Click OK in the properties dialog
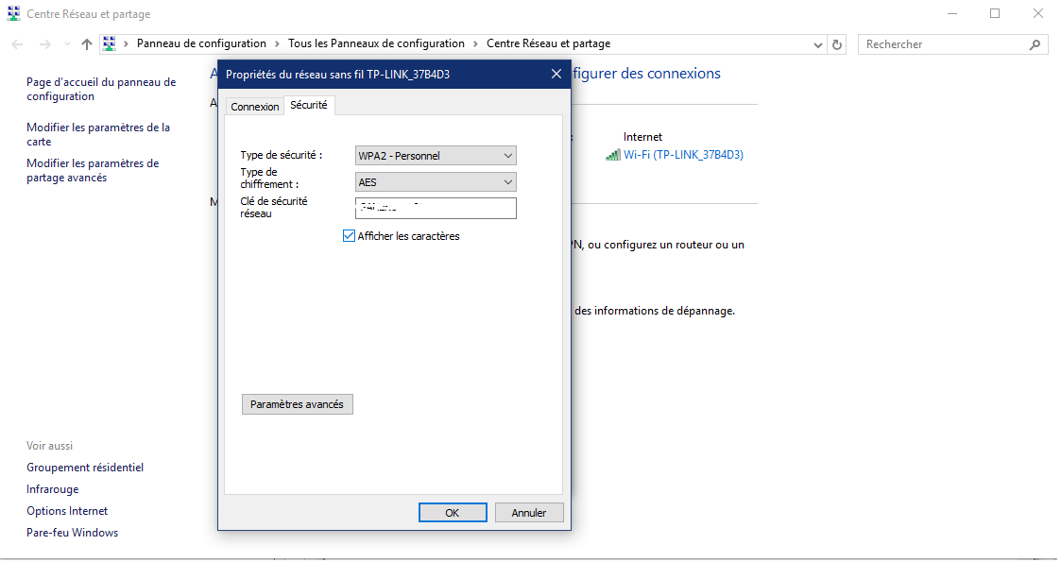1061x562 pixels. click(452, 513)
